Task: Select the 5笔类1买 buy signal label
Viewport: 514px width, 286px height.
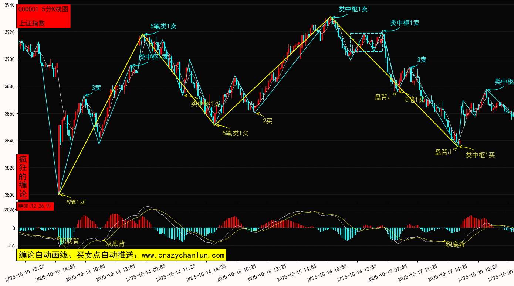Action: (x=236, y=133)
